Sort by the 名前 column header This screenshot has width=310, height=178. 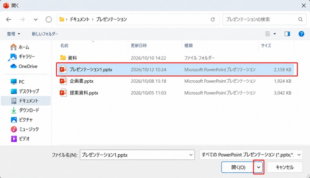[64, 45]
